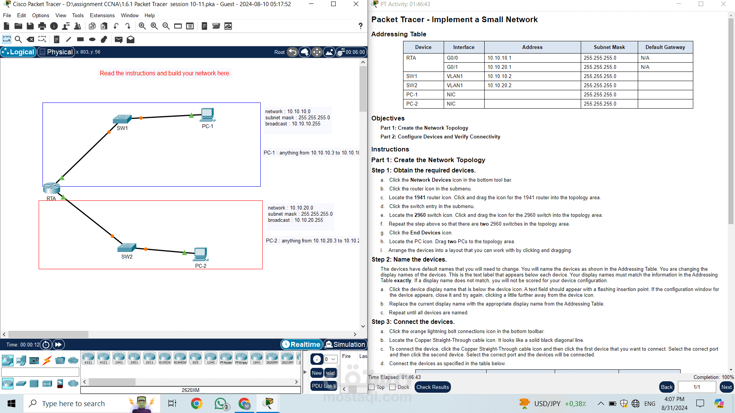Click the Next button at bottom right
Viewport: 735px width, 413px height.
[726, 387]
